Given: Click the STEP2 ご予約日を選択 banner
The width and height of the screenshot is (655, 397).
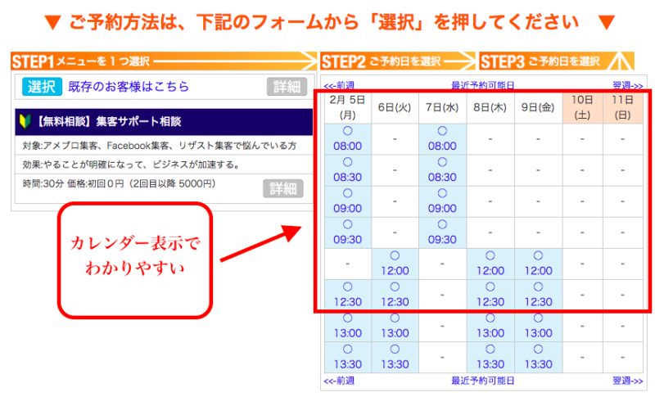Looking at the screenshot, I should click(x=398, y=61).
